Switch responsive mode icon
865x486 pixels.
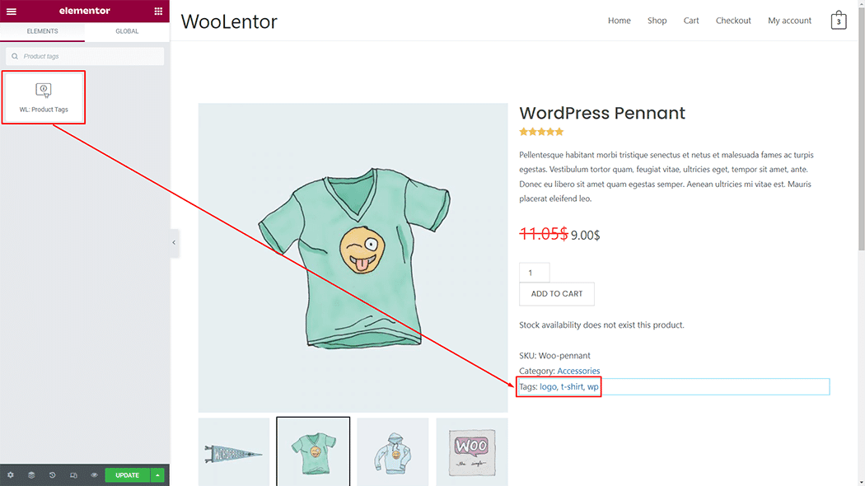point(73,475)
